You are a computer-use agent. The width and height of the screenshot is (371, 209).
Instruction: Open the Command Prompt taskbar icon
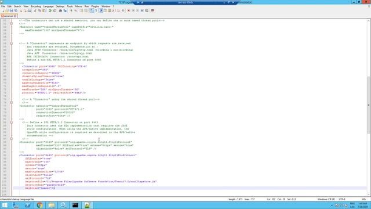point(75,205)
